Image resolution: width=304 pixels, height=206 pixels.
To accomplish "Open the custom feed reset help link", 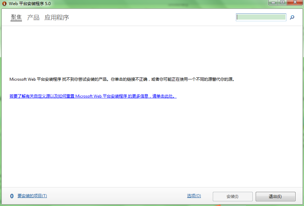I will (x=93, y=96).
